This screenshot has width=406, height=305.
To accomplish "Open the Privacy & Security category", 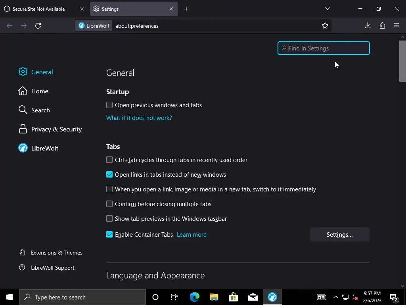I will (x=50, y=129).
